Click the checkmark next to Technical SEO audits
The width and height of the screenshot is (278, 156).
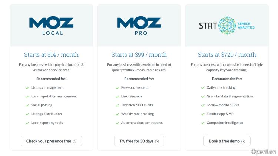(x=117, y=105)
